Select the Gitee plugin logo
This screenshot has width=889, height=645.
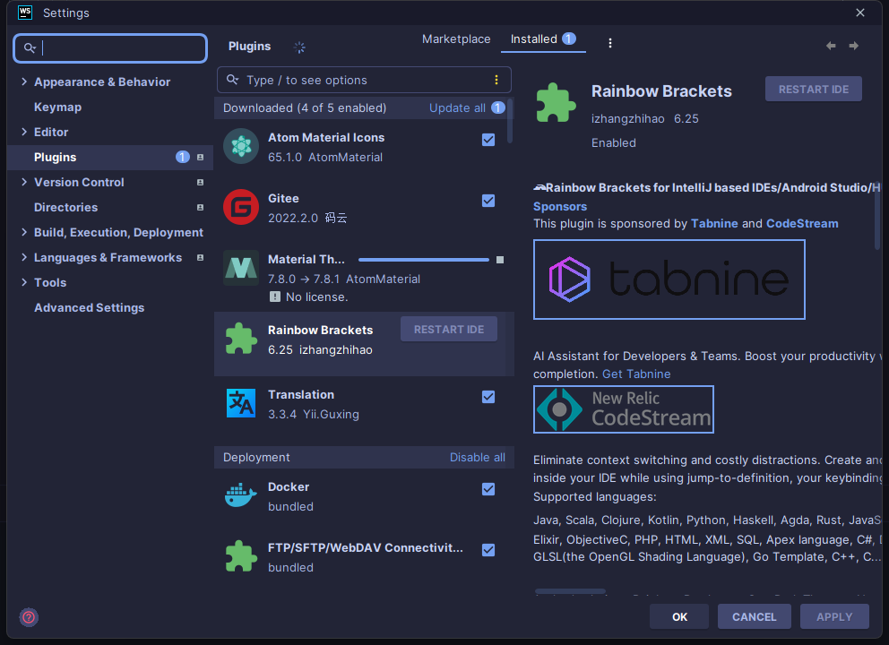(x=240, y=207)
